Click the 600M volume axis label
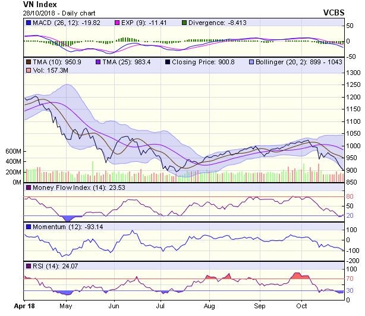Image resolution: width=365 pixels, height=316 pixels. [x=12, y=151]
